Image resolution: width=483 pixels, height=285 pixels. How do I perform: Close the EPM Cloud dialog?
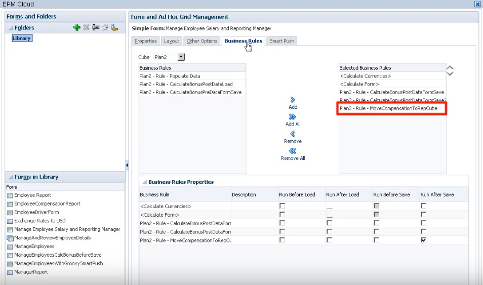pos(477,4)
